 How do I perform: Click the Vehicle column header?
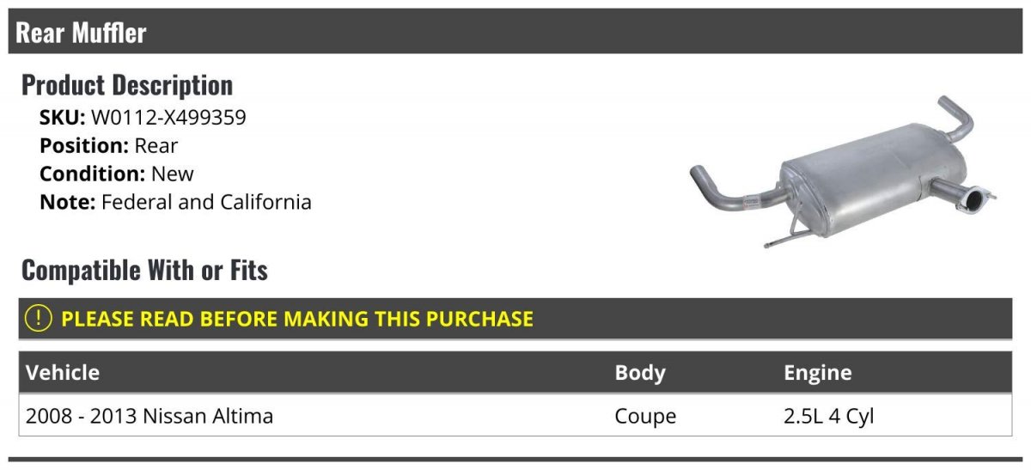63,372
